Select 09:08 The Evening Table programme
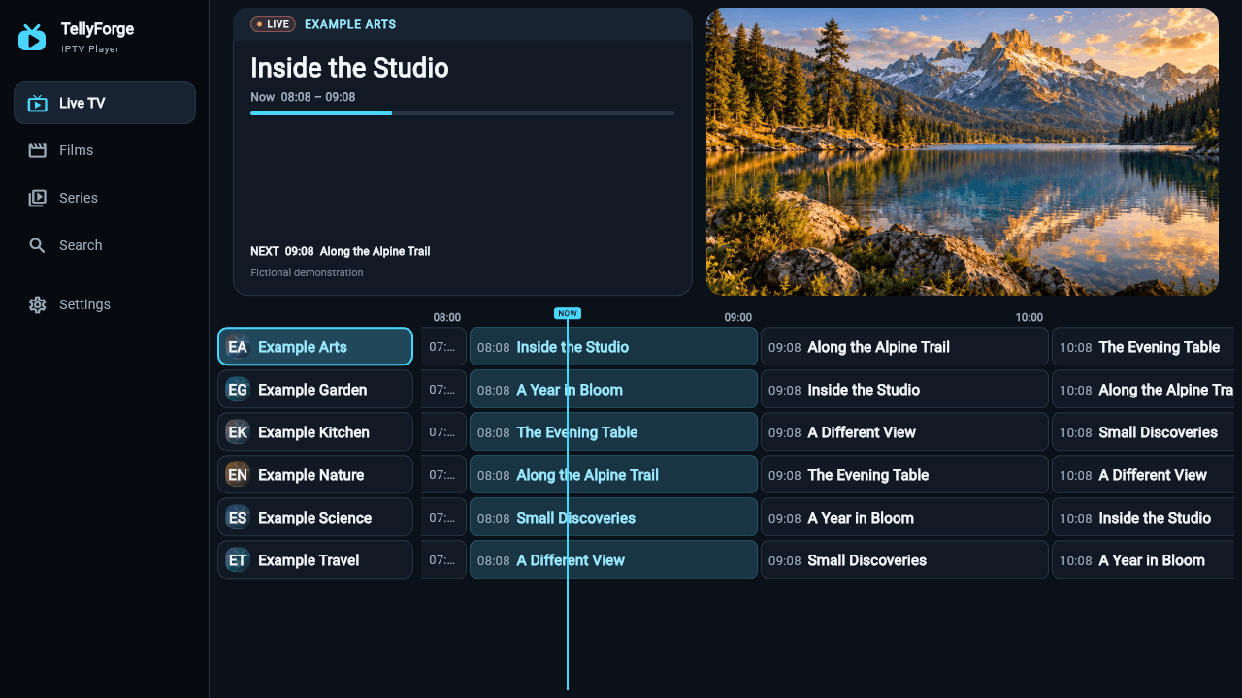The height and width of the screenshot is (698, 1242). point(904,475)
